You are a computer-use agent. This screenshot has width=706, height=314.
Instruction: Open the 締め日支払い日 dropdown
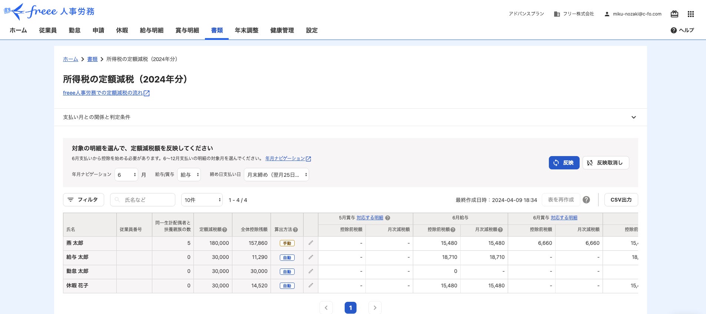pyautogui.click(x=276, y=175)
